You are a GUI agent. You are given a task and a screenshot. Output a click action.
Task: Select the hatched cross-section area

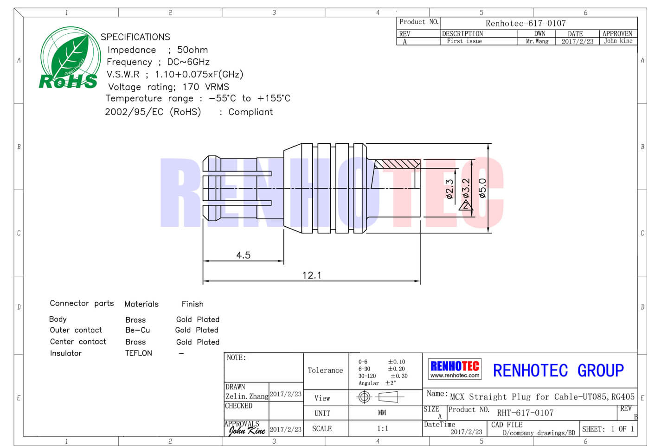tap(397, 164)
